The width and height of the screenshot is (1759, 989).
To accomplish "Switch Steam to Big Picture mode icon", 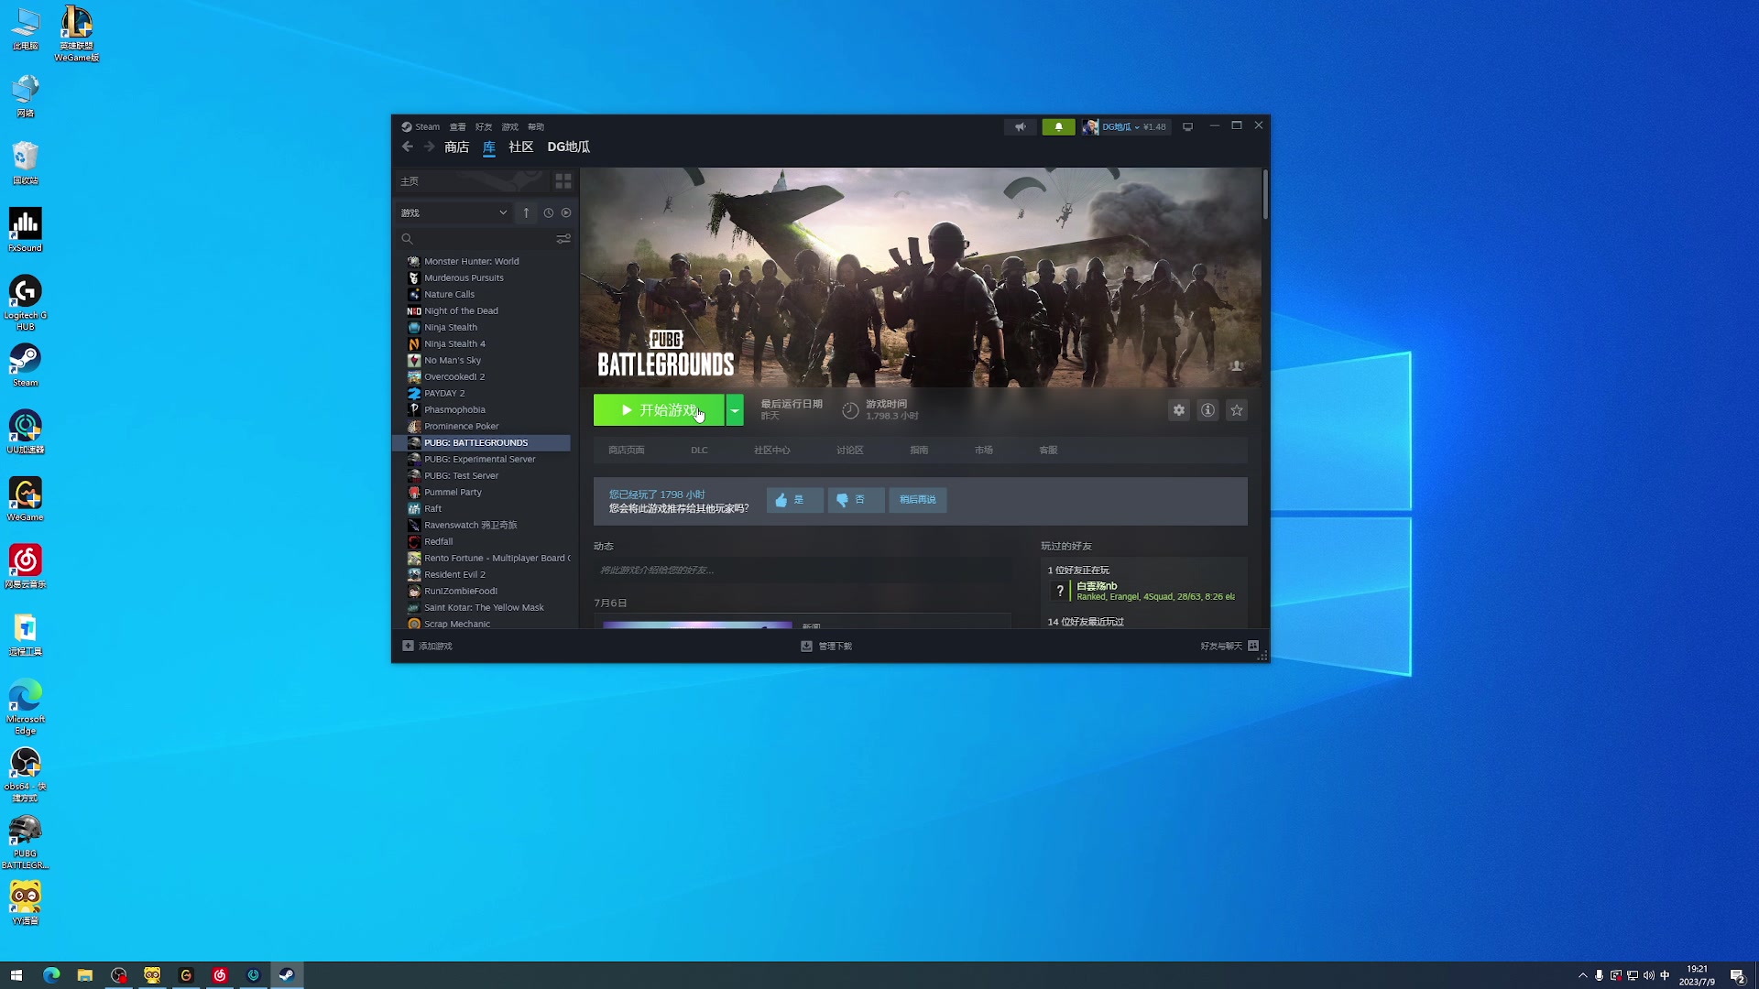I will [1188, 127].
